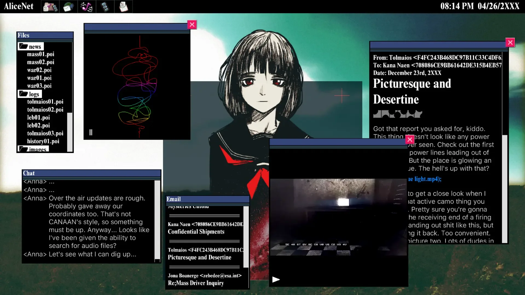
Task: Open the globe email icon in top bar
Action: click(x=68, y=7)
